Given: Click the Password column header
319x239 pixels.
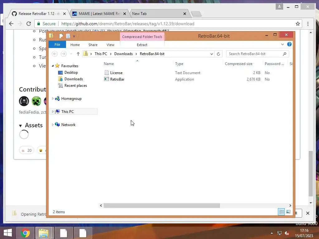Looking at the screenshot, I should click(274, 64).
